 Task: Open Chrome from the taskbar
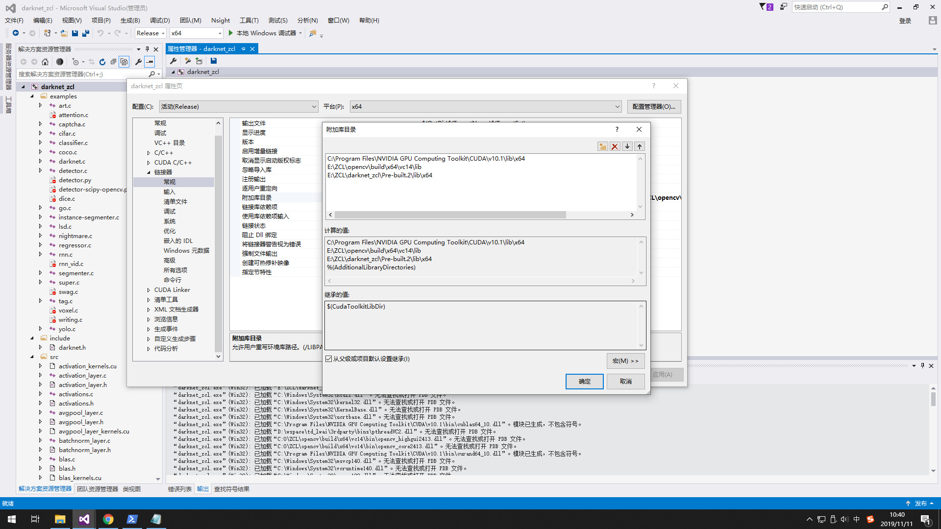pos(108,519)
